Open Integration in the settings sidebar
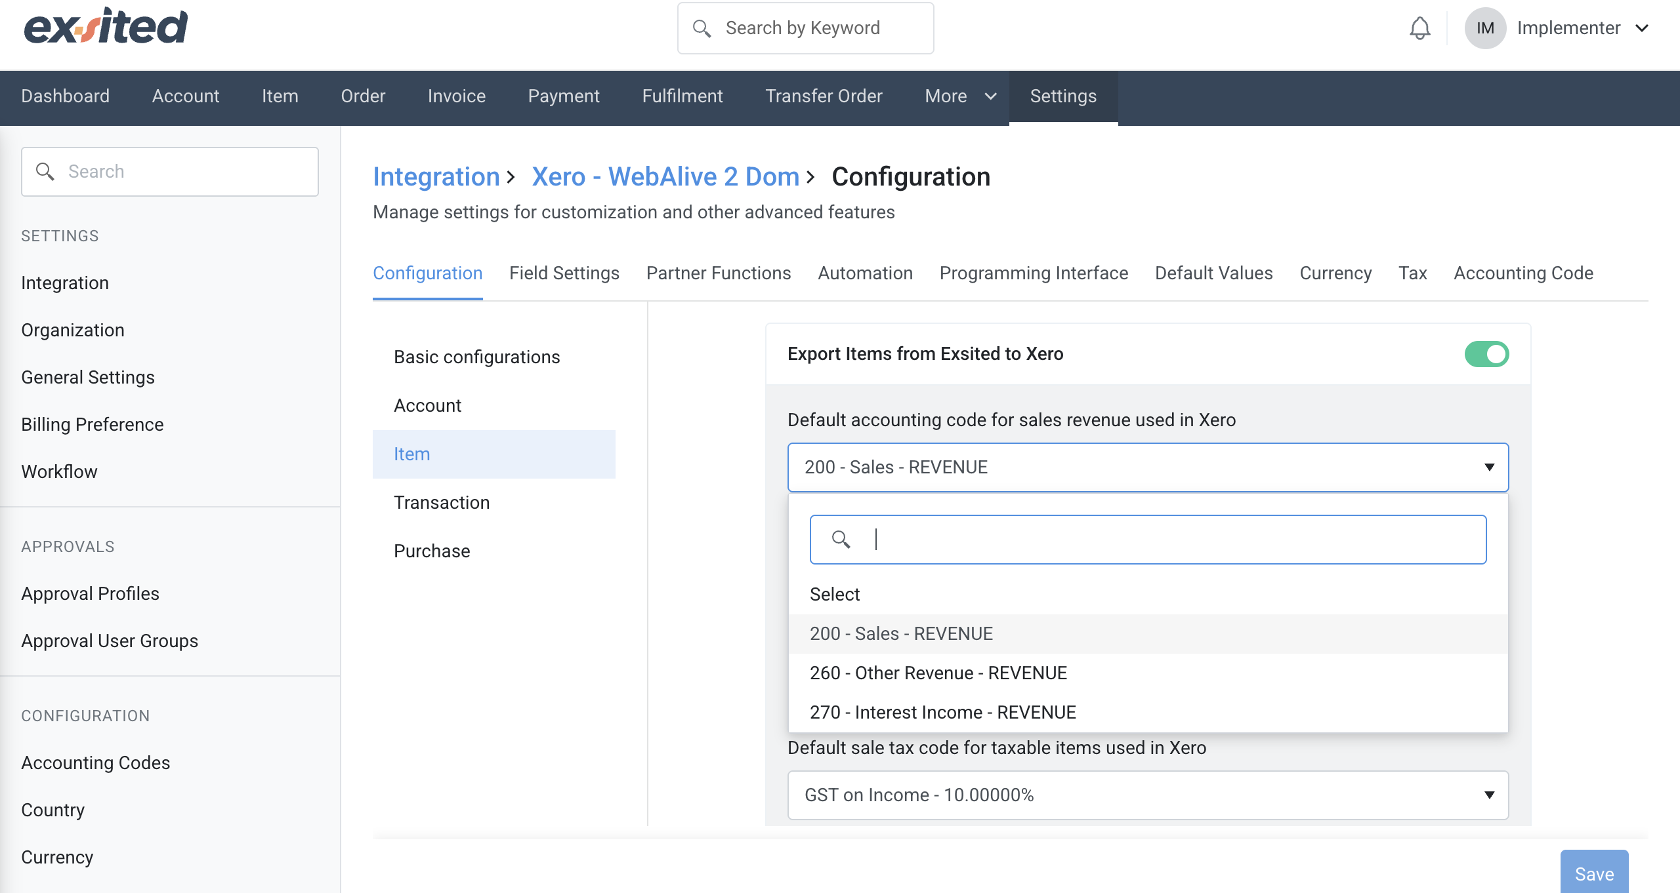Image resolution: width=1680 pixels, height=893 pixels. [x=65, y=283]
